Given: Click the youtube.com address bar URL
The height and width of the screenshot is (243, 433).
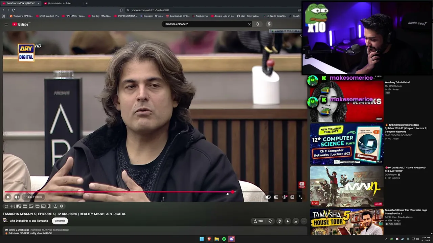Looking at the screenshot, I should pyautogui.click(x=150, y=10).
